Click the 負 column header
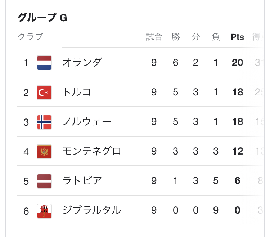 click(x=216, y=37)
